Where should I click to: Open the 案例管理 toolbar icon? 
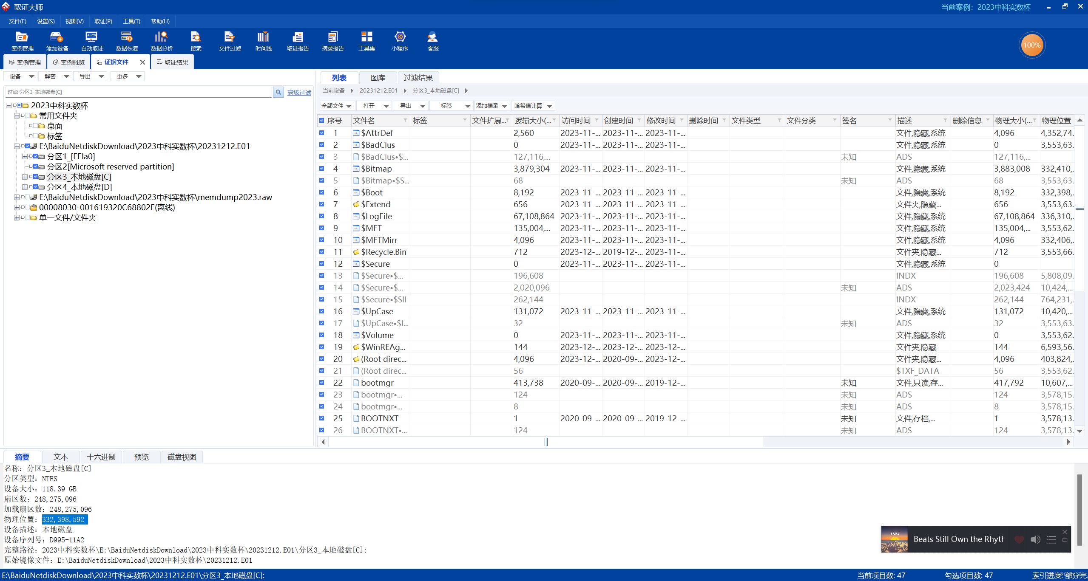pos(22,41)
